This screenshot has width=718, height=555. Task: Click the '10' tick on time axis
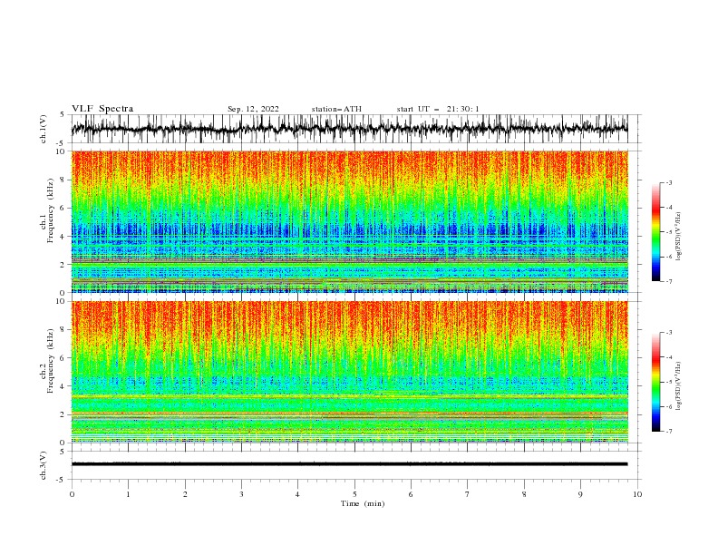click(x=637, y=494)
